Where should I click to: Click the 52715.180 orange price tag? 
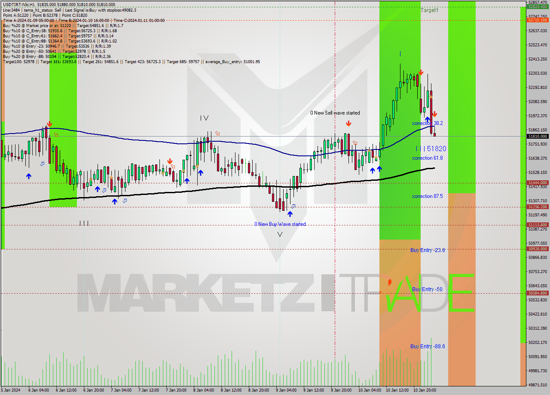pyautogui.click(x=538, y=20)
